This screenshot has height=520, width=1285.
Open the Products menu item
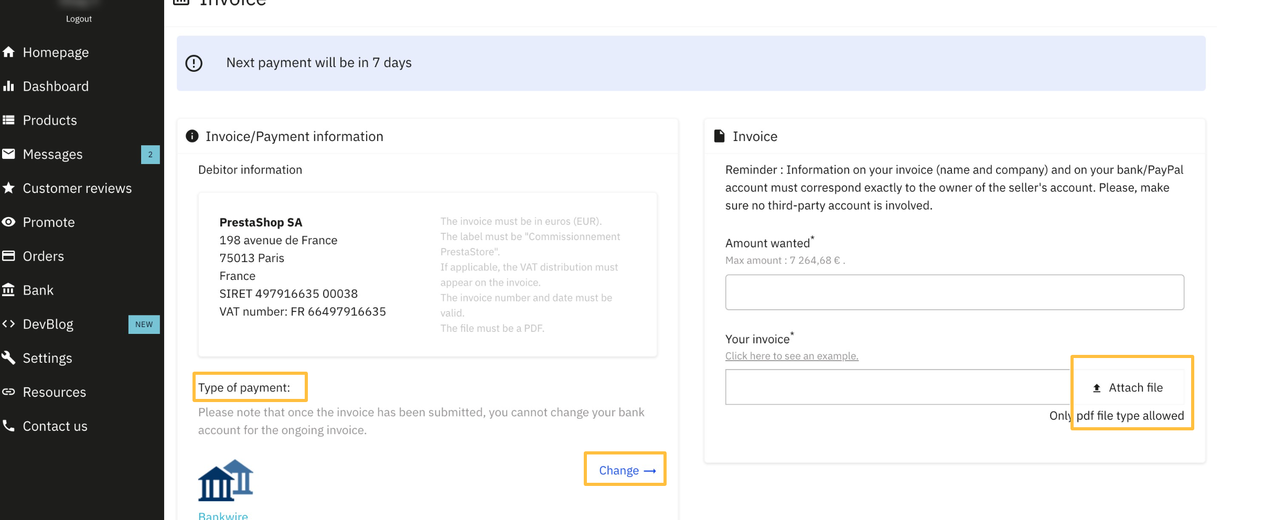[50, 120]
